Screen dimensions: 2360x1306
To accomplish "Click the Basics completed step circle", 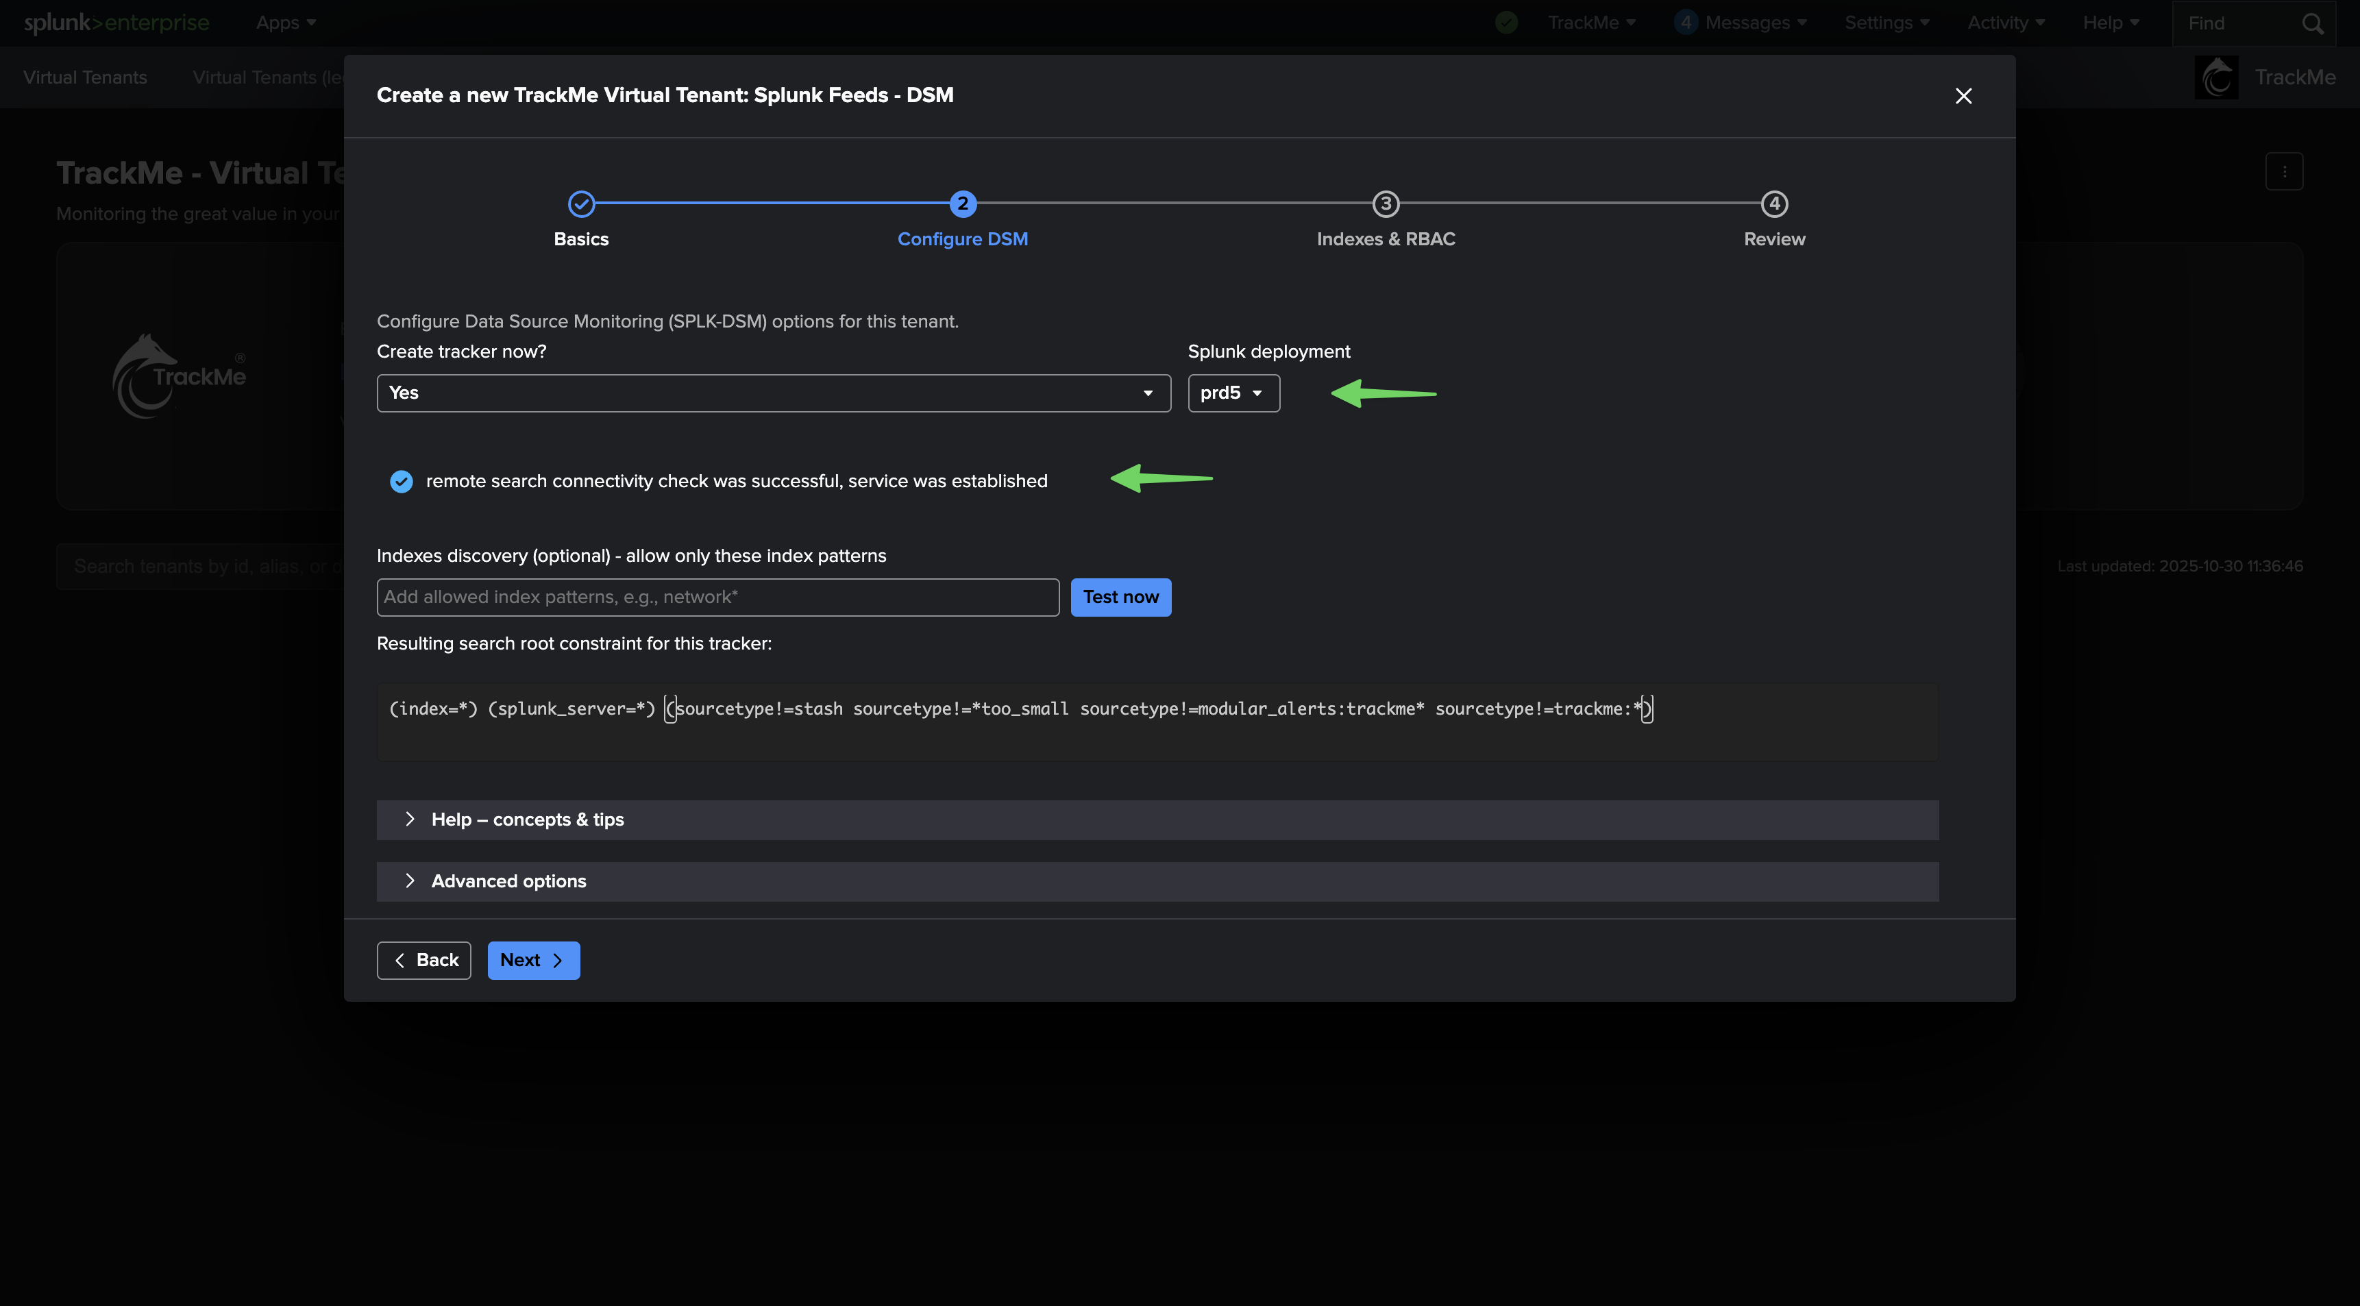I will (x=581, y=204).
